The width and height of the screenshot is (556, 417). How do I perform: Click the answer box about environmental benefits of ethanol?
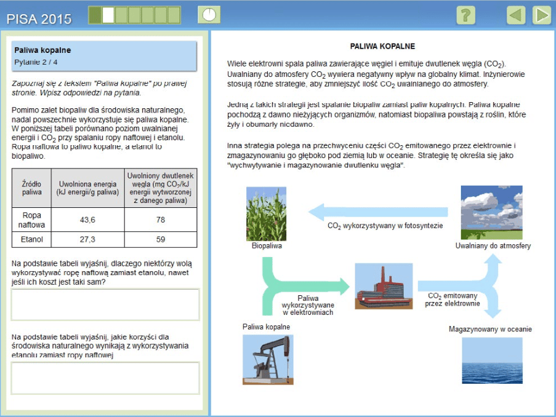pyautogui.click(x=105, y=378)
